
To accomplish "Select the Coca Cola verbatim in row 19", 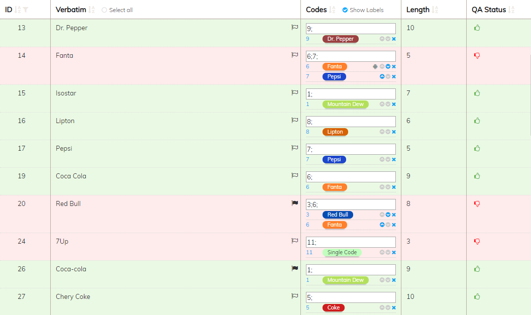I will [x=71, y=176].
